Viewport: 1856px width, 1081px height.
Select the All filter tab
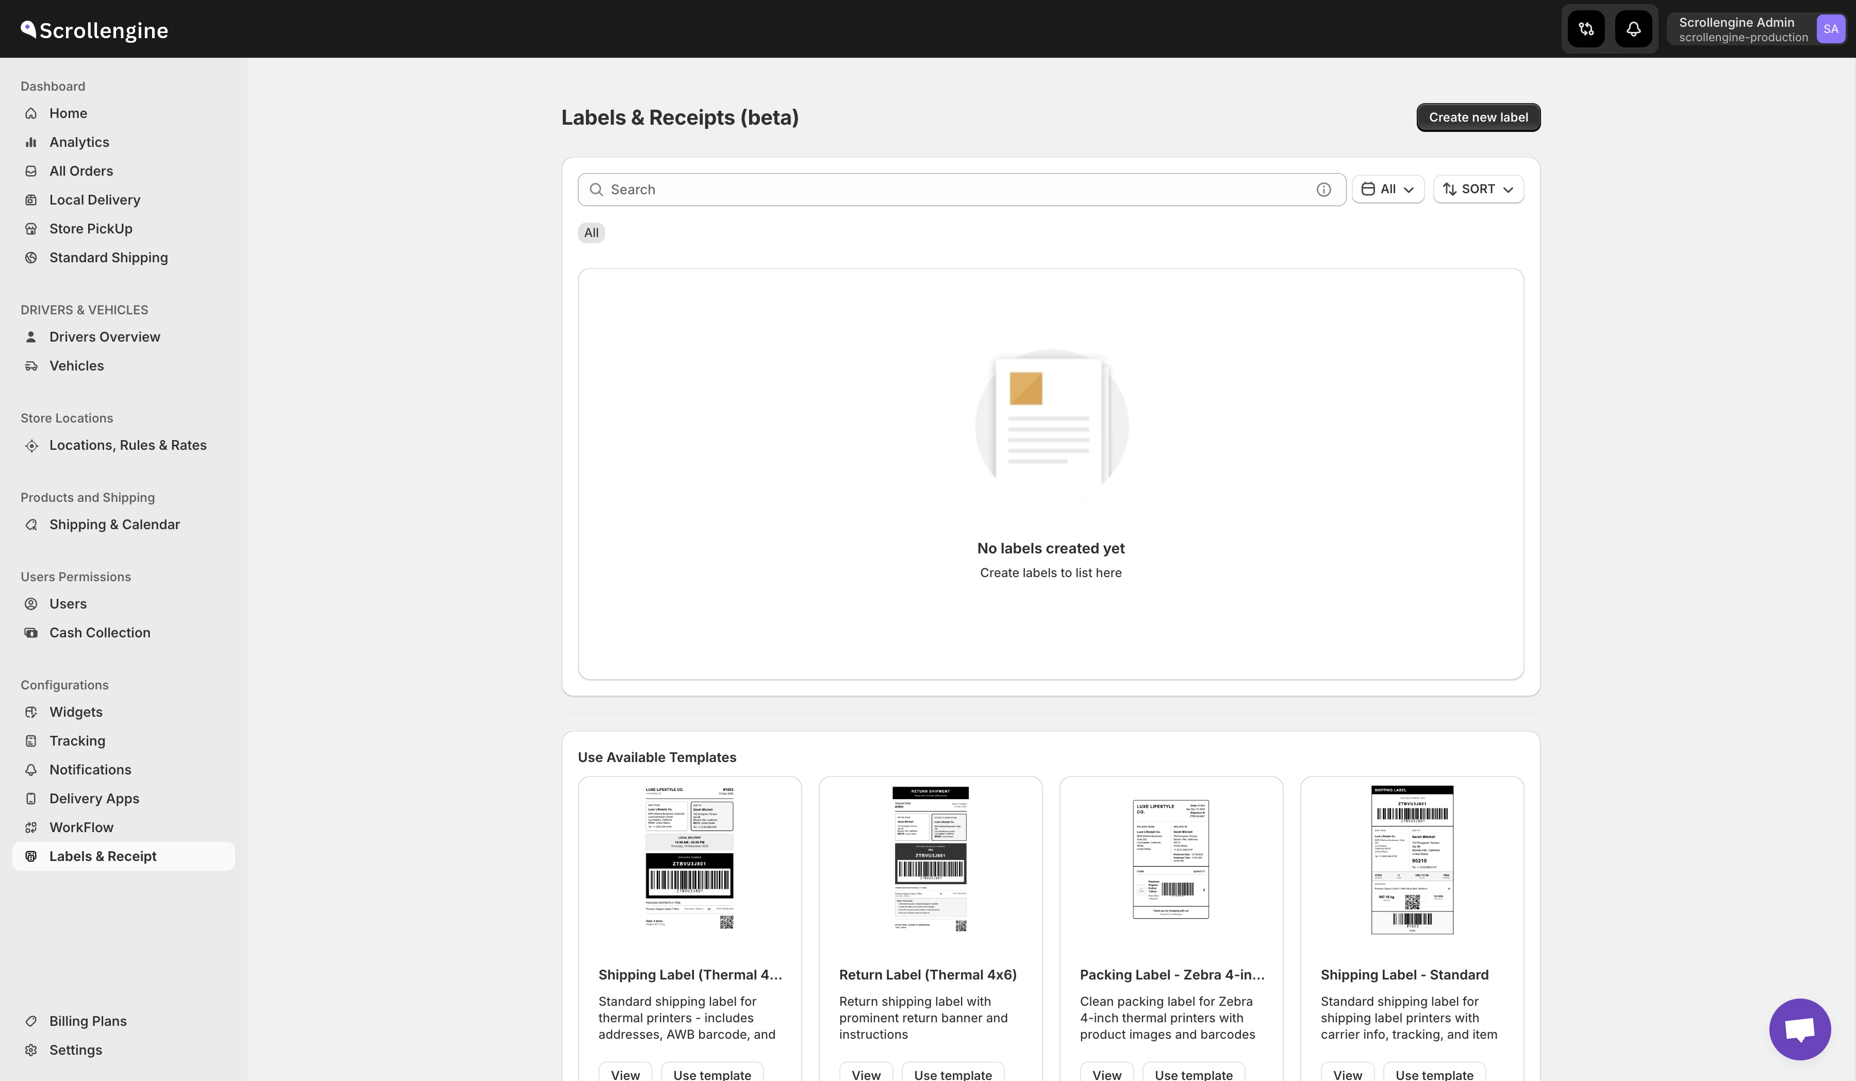tap(591, 232)
